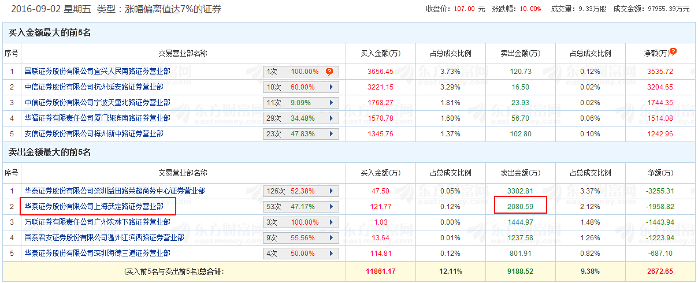Expand the 1次 100.00% history for 国联证券宜兴
This screenshot has width=698, height=283.
301,72
